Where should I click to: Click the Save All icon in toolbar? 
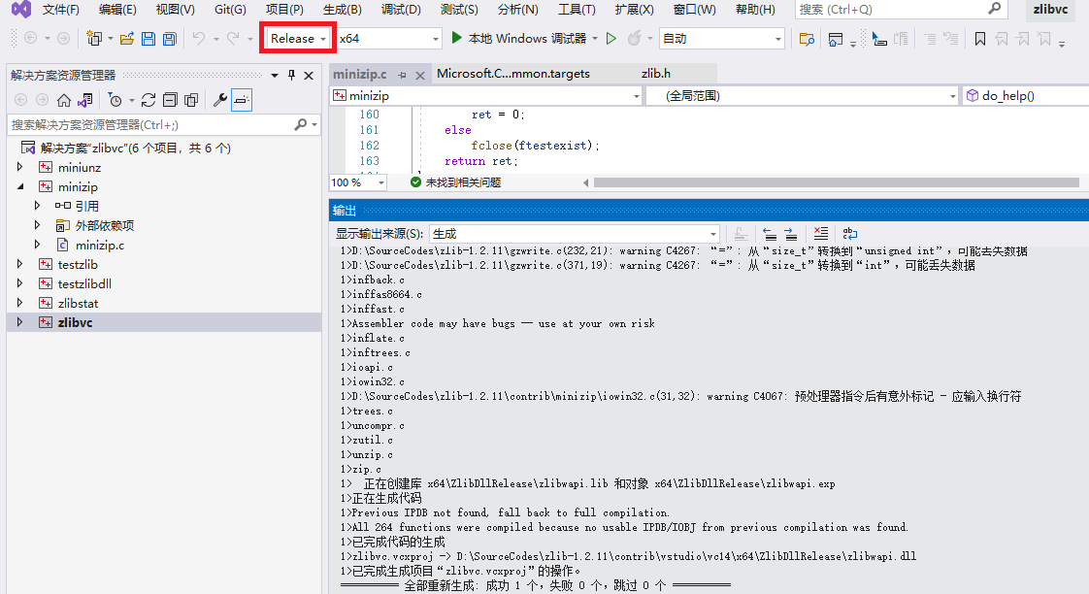point(168,39)
